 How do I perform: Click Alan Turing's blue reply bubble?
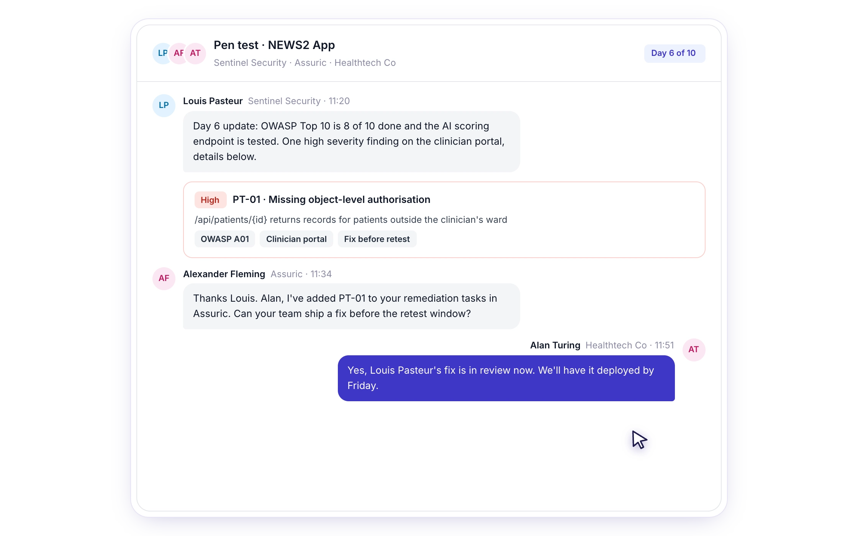tap(506, 378)
